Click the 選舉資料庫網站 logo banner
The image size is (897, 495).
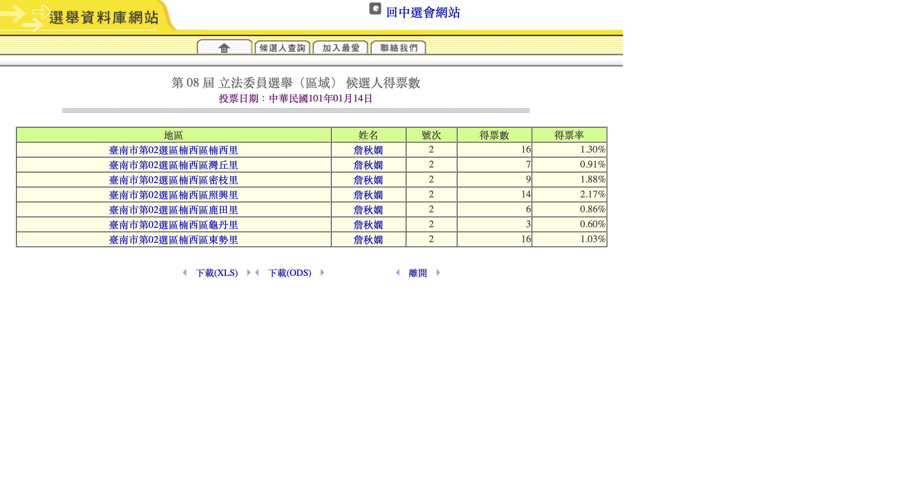point(103,17)
